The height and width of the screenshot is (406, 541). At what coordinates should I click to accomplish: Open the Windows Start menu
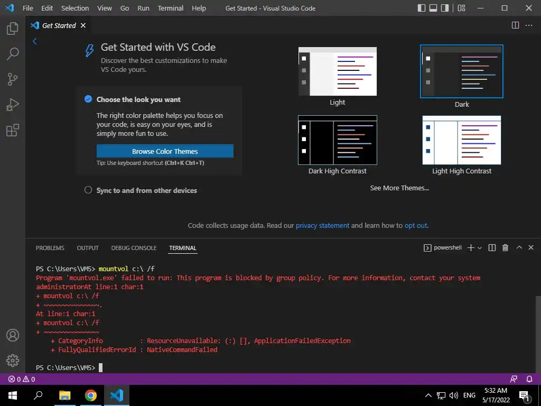point(13,395)
